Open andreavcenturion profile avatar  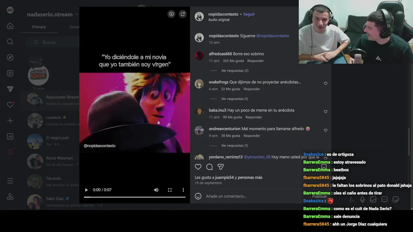(x=199, y=130)
